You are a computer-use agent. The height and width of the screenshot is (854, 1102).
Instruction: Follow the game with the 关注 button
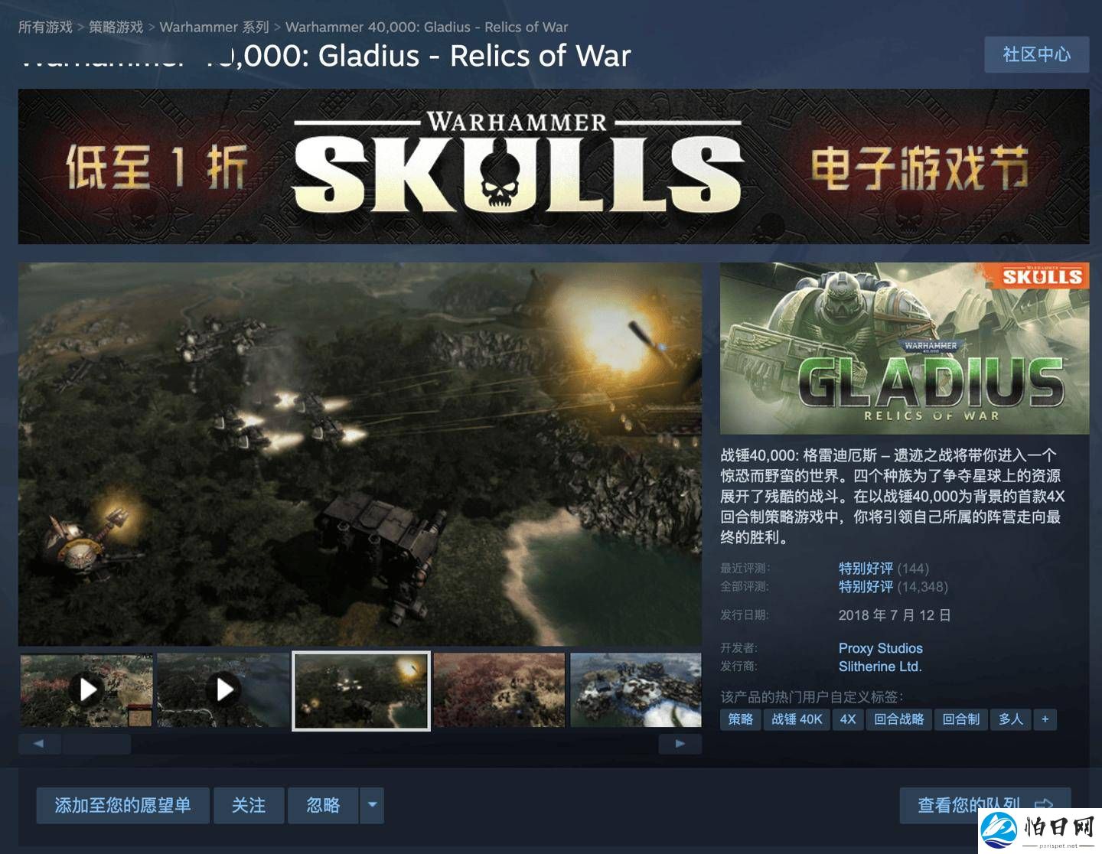coord(249,805)
